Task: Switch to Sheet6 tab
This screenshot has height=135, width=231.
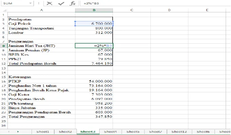Action: [x=203, y=132]
